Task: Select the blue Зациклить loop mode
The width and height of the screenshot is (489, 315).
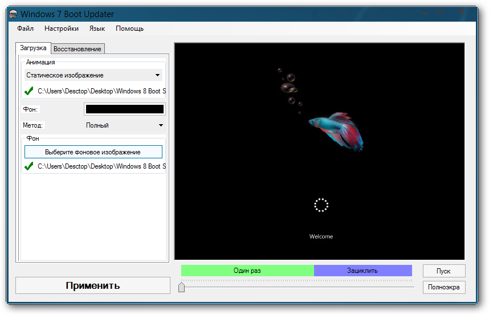Action: click(362, 271)
